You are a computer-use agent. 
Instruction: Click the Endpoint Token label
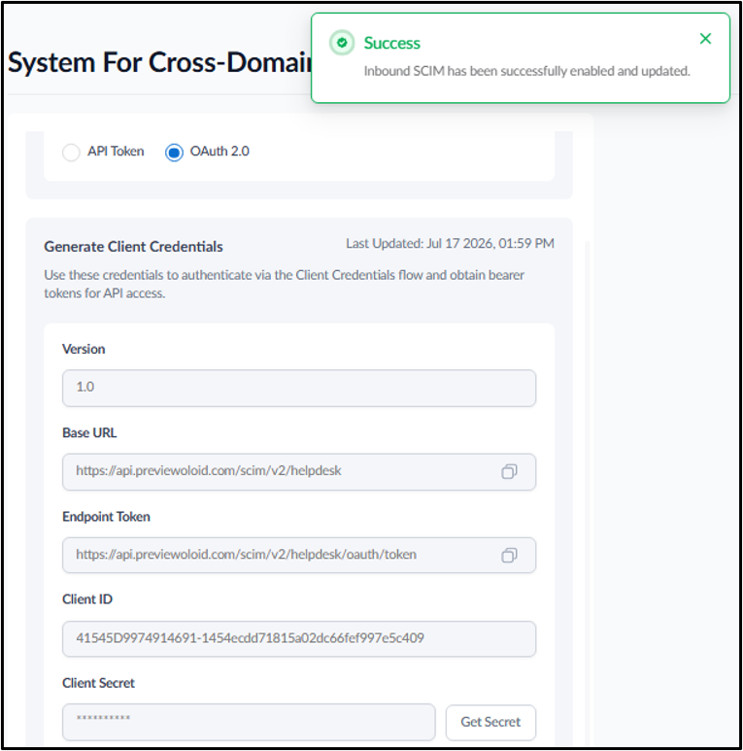(x=106, y=517)
